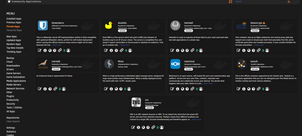
Task: Open Minio WebUI globe icon
Action: point(116,89)
